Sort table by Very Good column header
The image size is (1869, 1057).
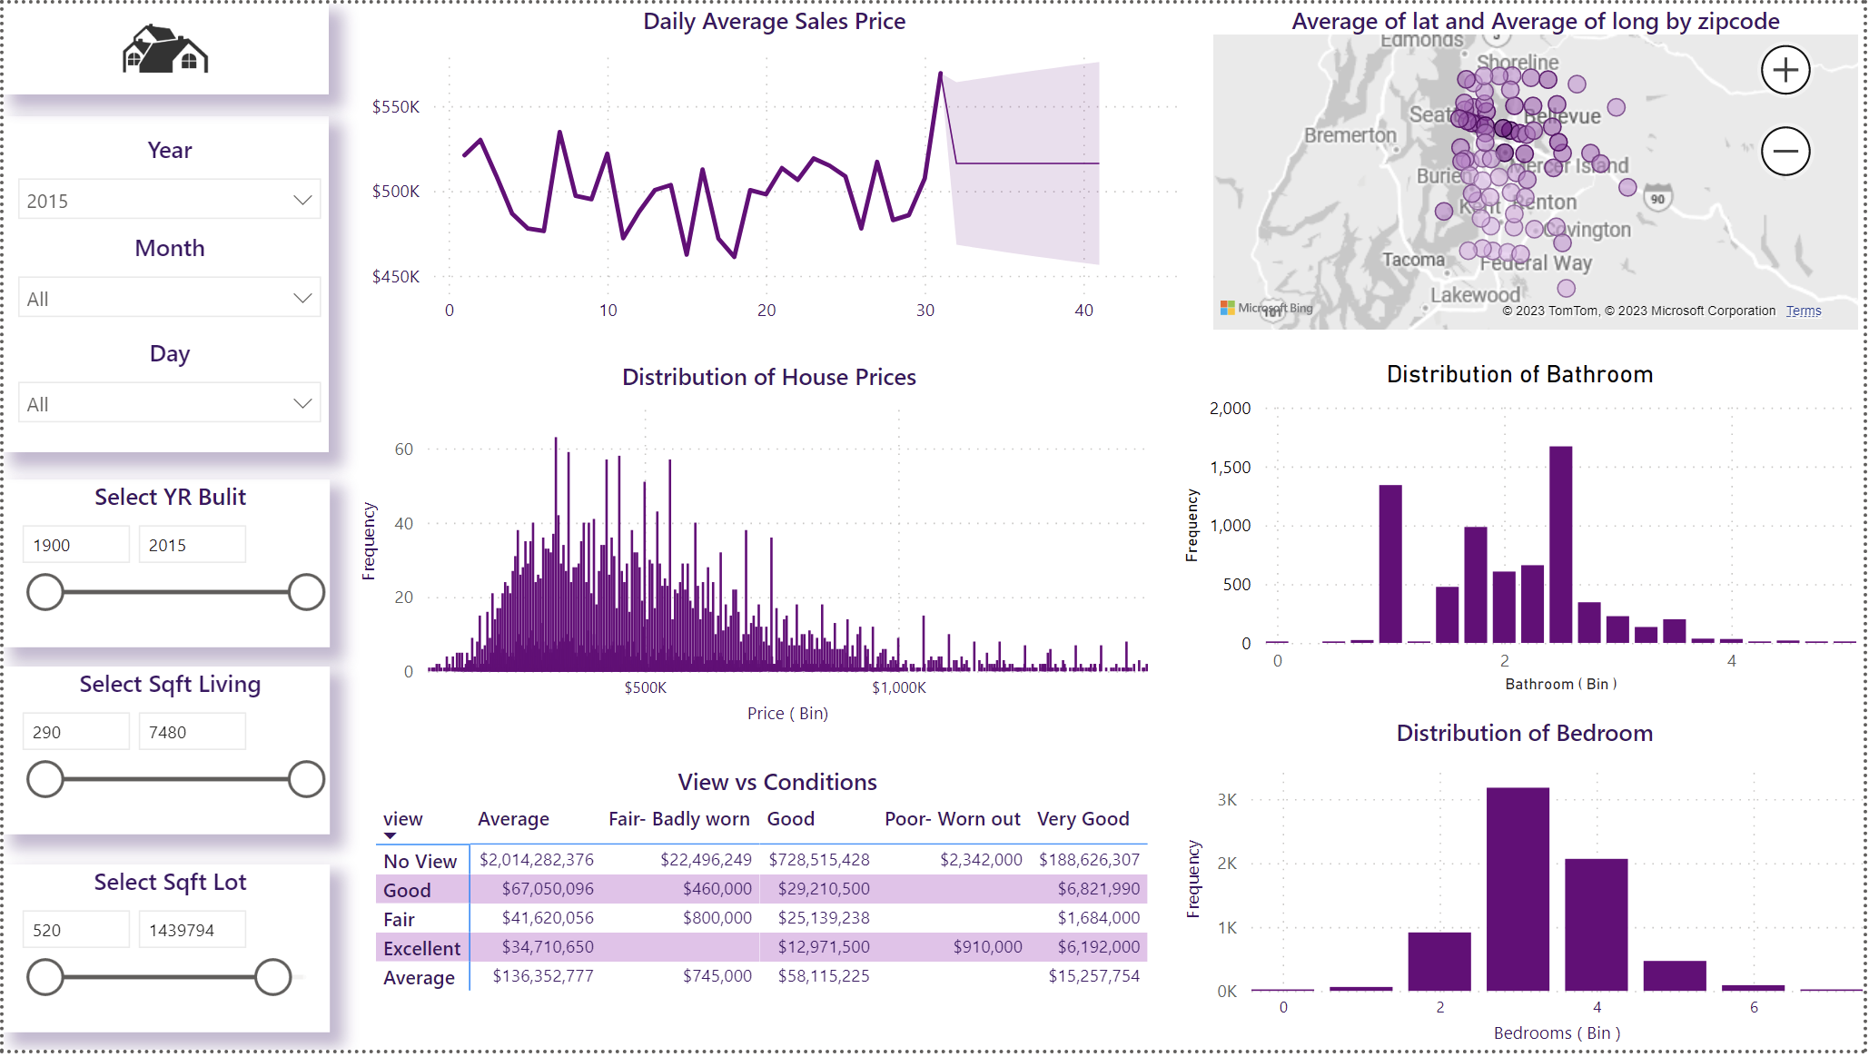(1083, 819)
